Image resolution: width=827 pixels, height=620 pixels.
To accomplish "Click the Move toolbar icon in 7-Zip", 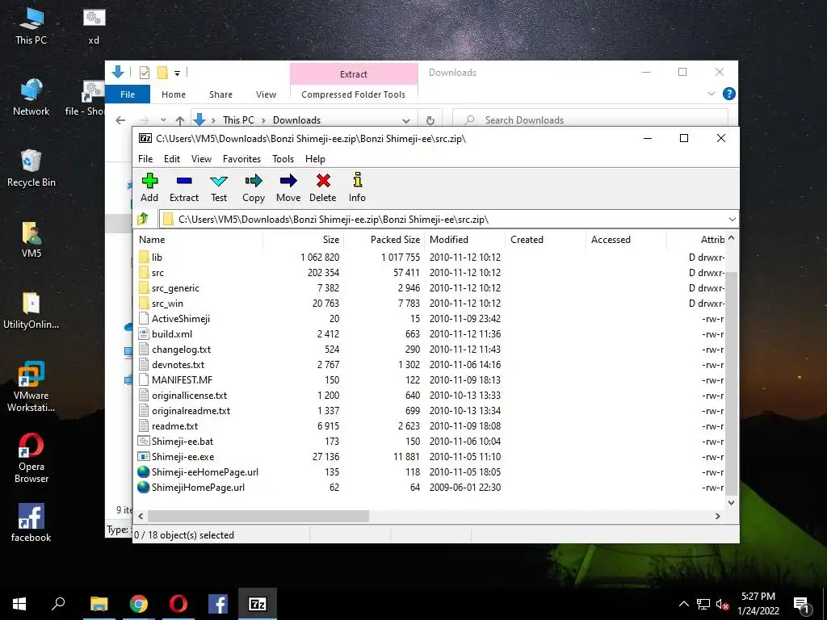I will click(288, 181).
